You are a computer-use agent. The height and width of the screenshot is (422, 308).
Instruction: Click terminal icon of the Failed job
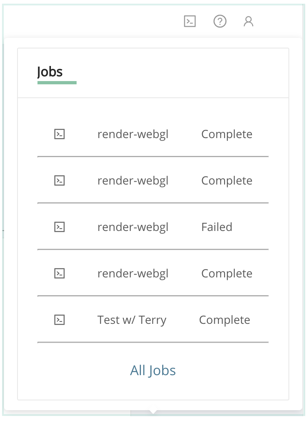(59, 227)
